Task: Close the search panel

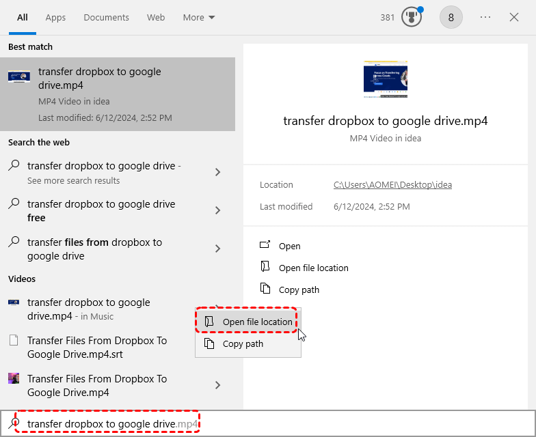Action: coord(514,17)
